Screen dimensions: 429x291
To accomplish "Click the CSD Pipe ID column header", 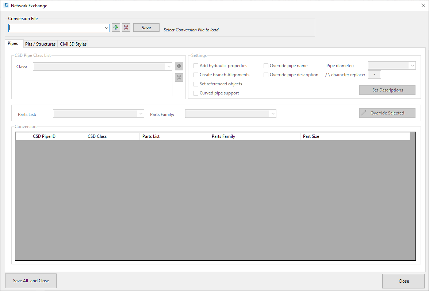I will [57, 136].
